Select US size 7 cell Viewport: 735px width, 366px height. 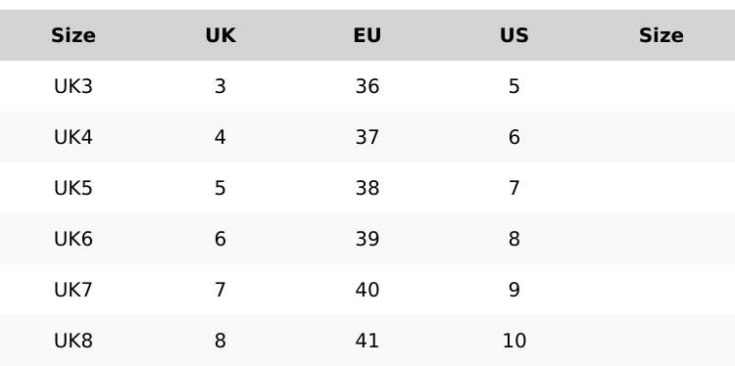tap(514, 188)
